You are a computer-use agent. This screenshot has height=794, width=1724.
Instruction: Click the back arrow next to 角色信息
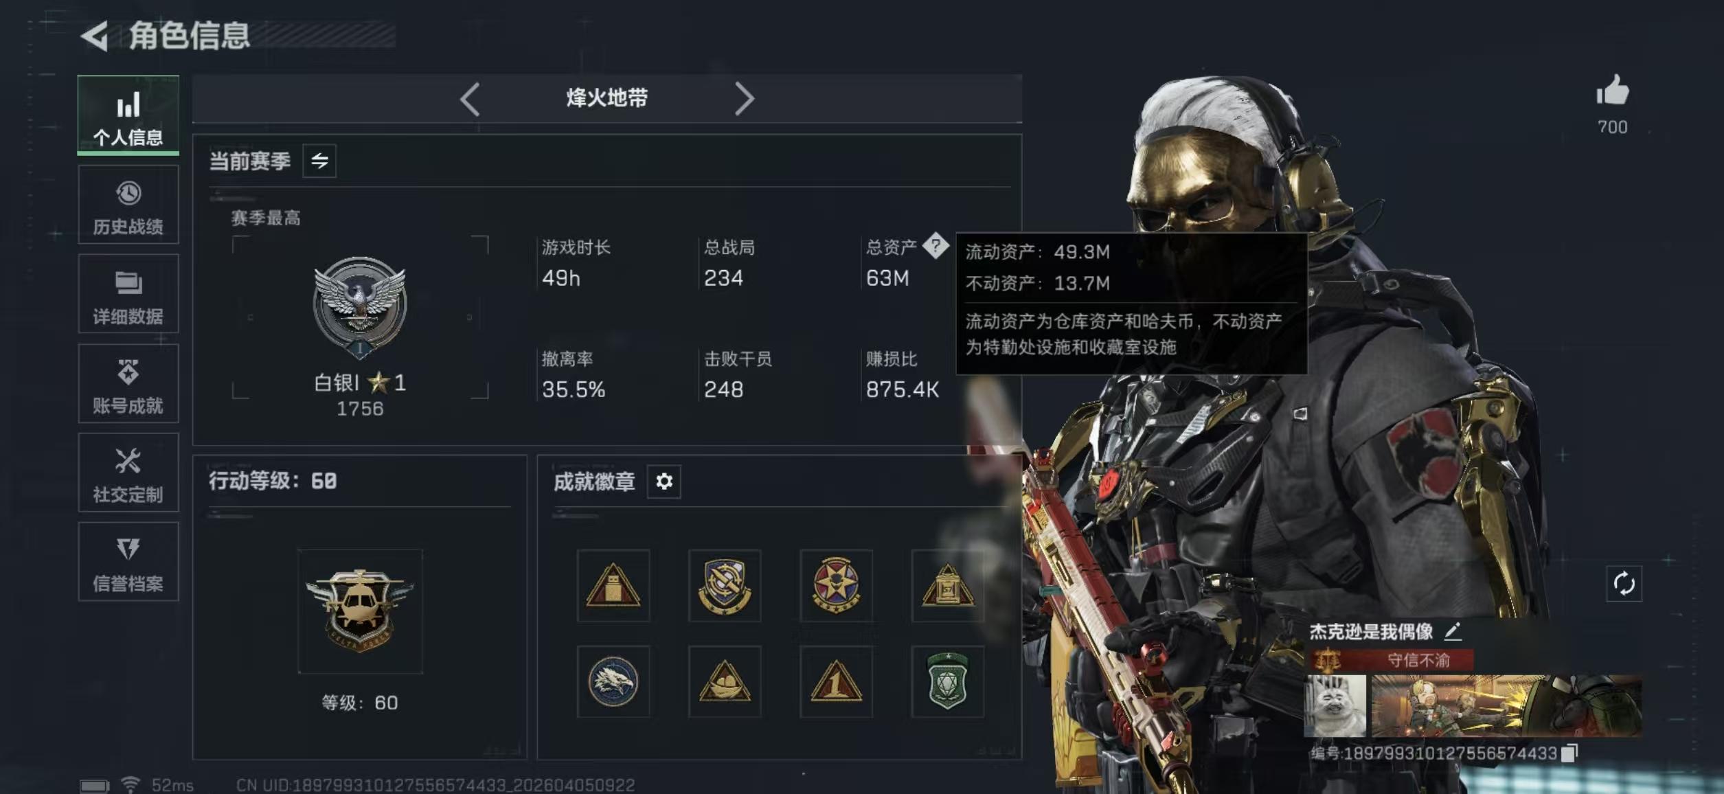tap(95, 36)
